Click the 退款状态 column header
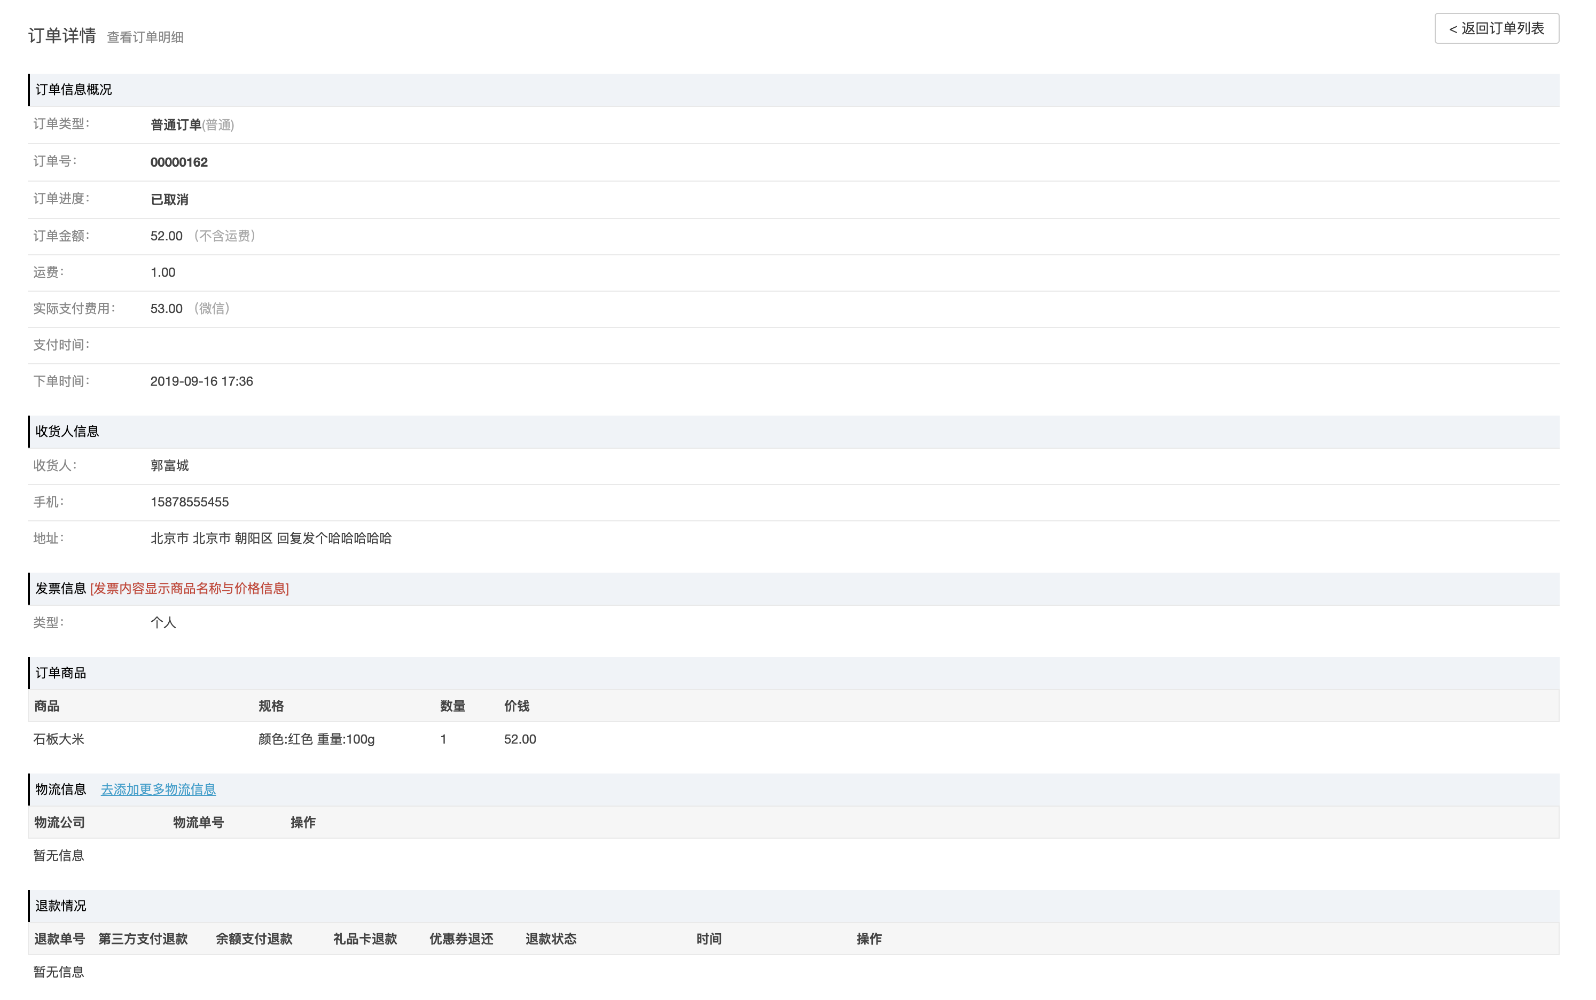The image size is (1596, 1000). [551, 939]
